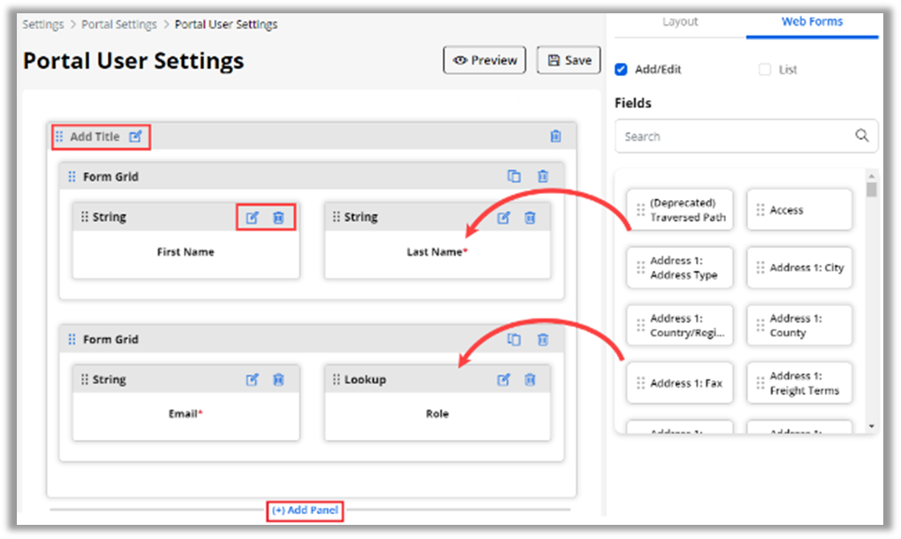Screen dimensions: 901x539
Task: Click the Preview button
Action: pyautogui.click(x=485, y=60)
